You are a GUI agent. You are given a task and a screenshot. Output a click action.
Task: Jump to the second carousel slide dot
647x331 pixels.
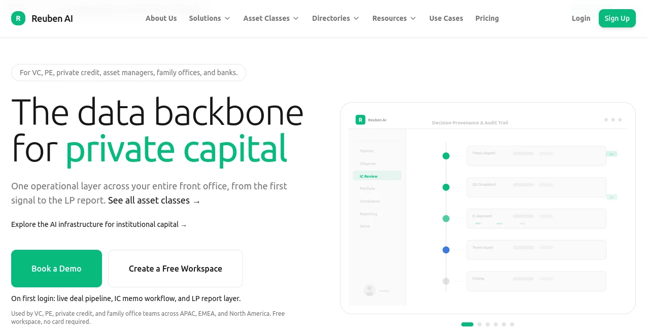tap(480, 324)
